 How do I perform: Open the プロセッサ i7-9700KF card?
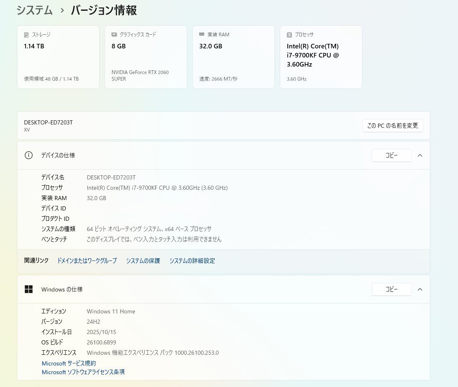pos(321,57)
